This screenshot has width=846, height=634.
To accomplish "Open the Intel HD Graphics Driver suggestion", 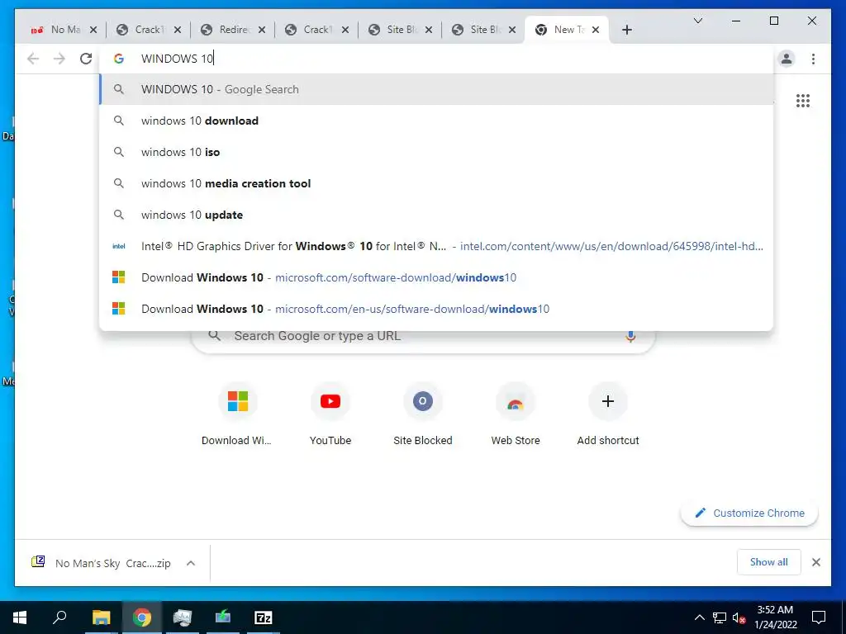I will coord(436,246).
